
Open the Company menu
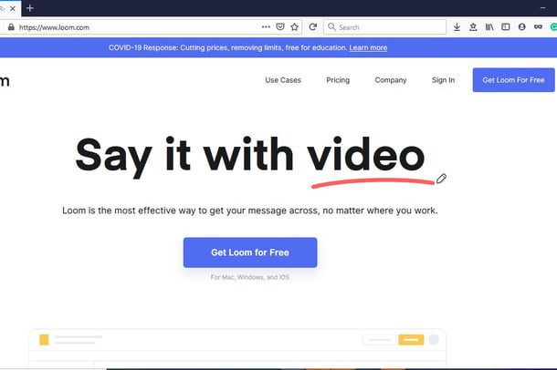click(x=391, y=80)
